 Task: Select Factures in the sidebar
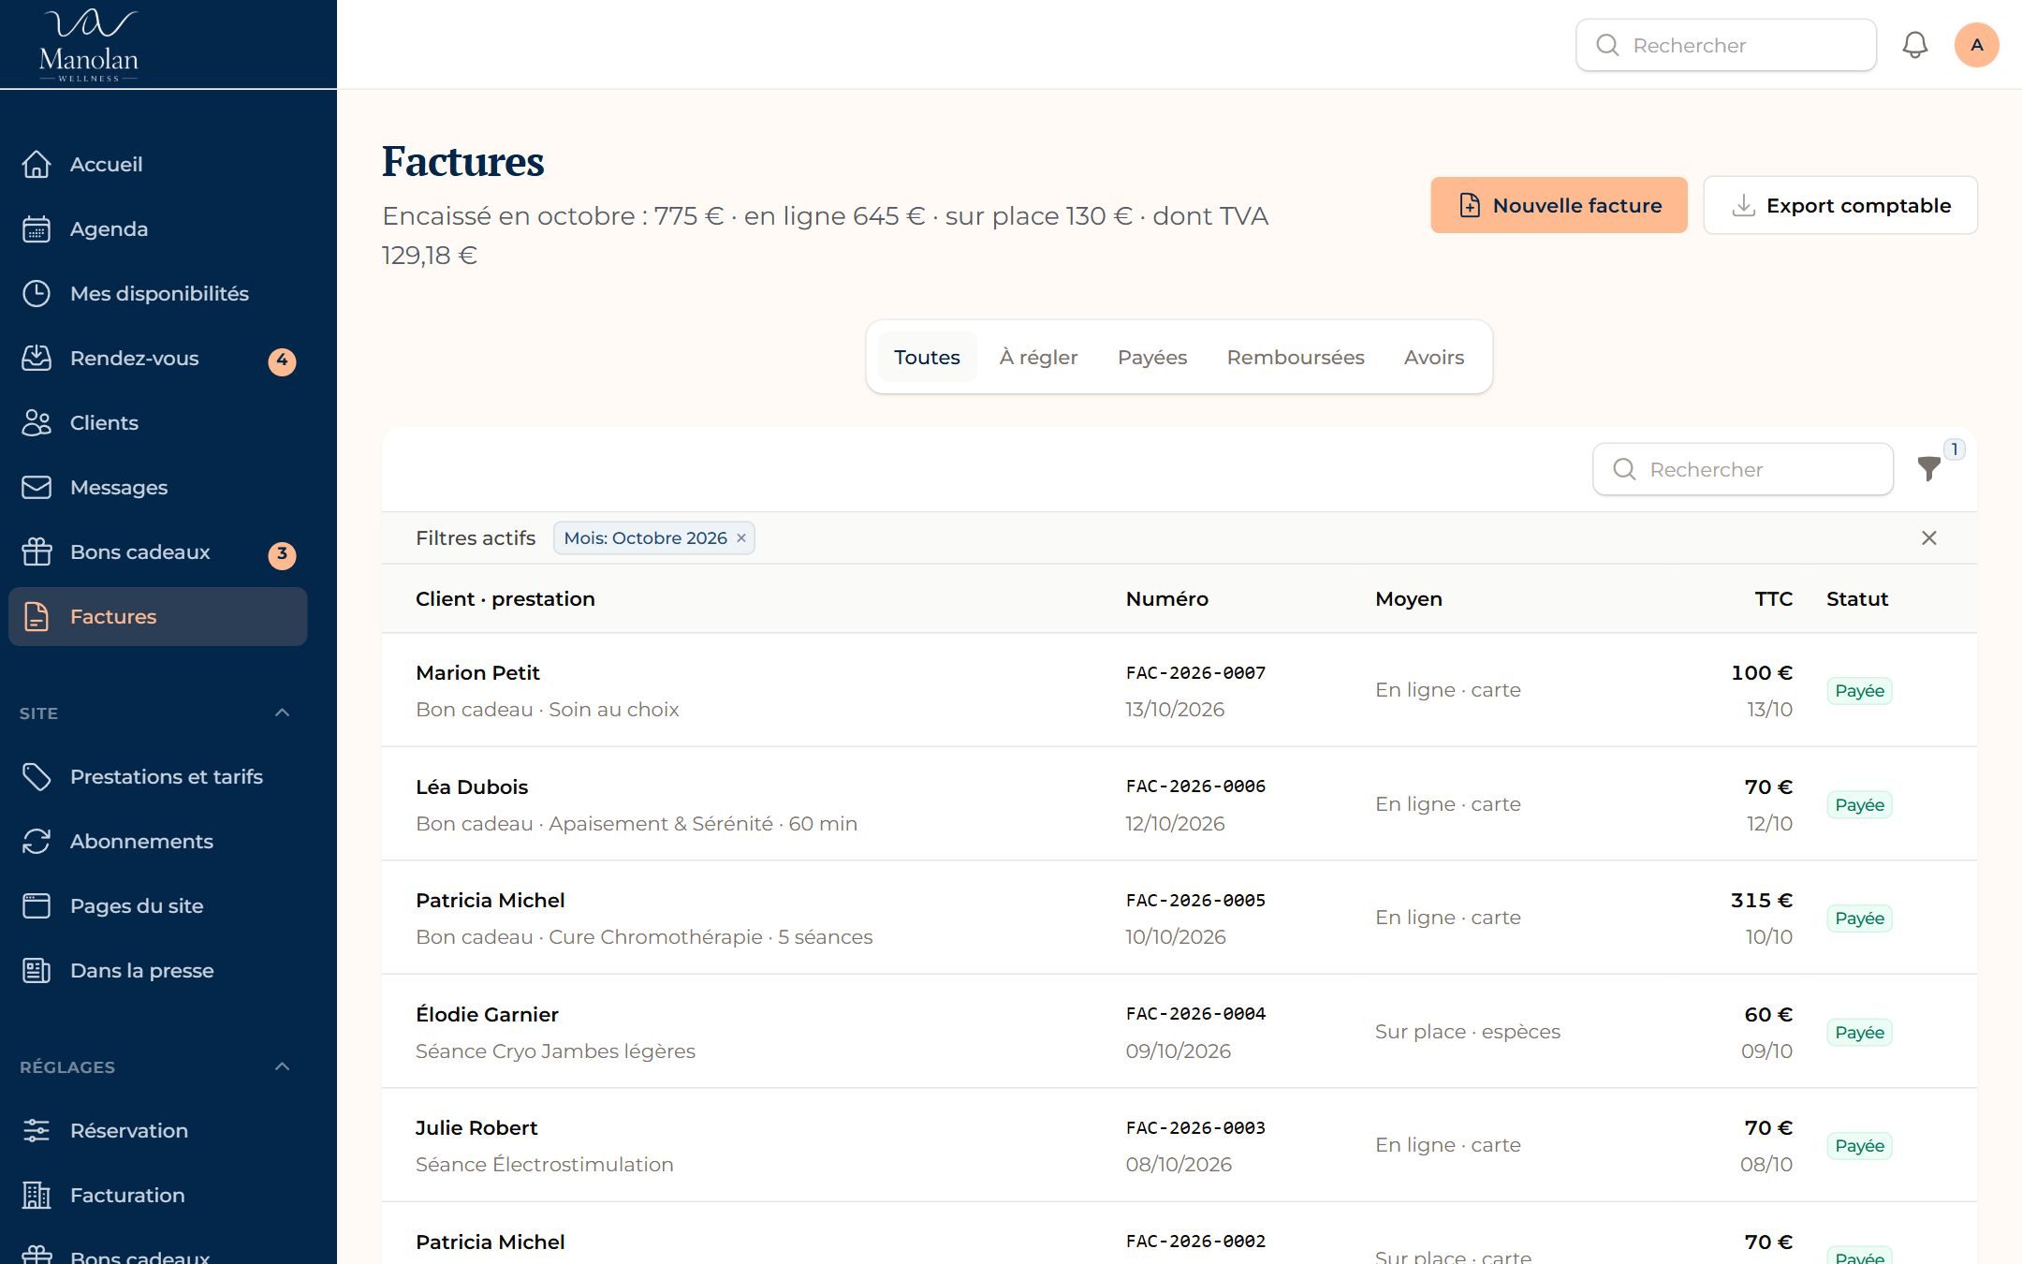click(157, 616)
